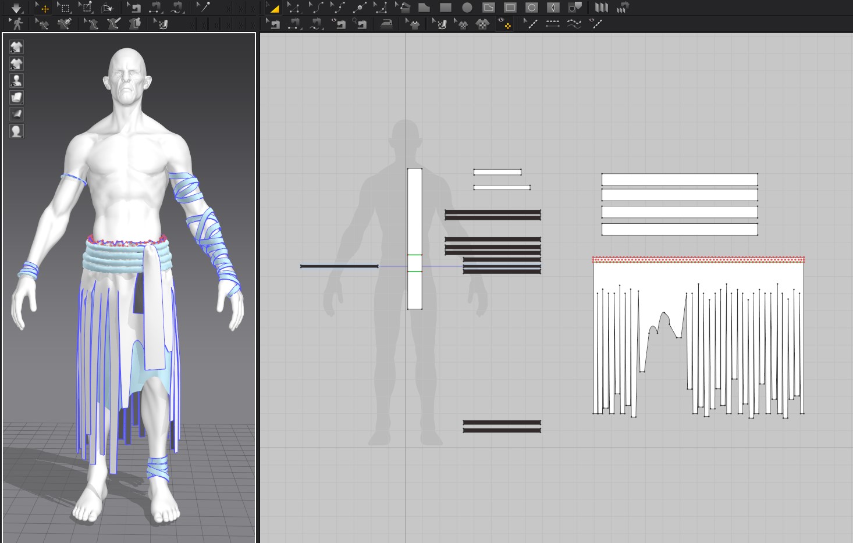Select the 3D Select/Move tool
Screen dimensions: 853x543
coord(43,8)
